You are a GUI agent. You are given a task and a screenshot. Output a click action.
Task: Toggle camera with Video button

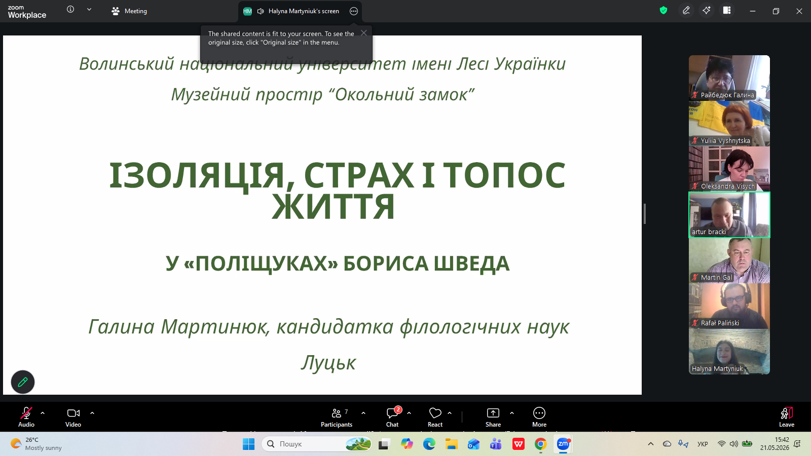pos(73,417)
